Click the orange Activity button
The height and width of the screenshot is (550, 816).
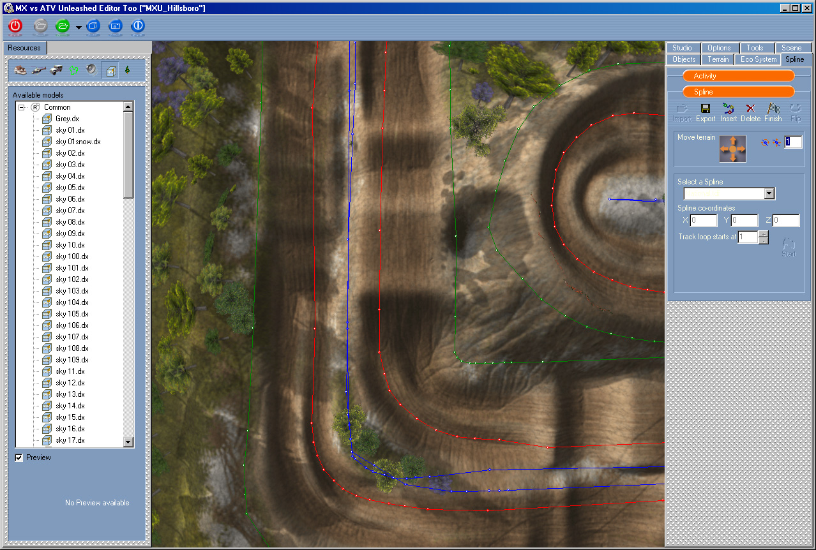[739, 76]
